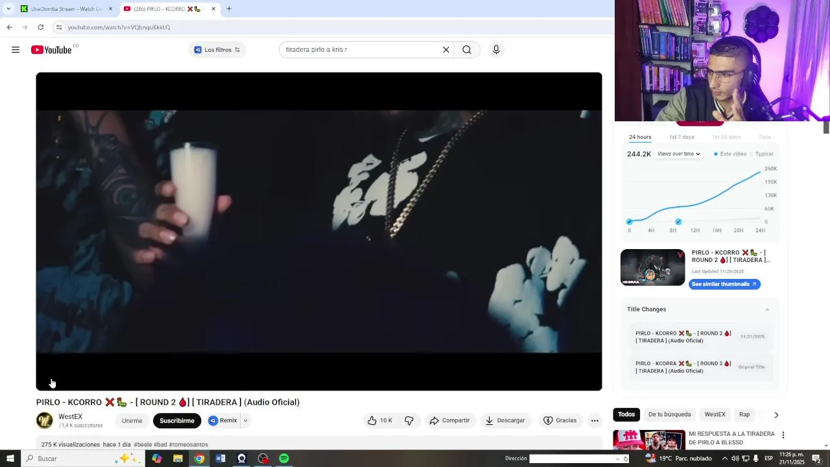830x467 pixels.
Task: Switch to the 1st 28 days tab
Action: pyautogui.click(x=726, y=137)
